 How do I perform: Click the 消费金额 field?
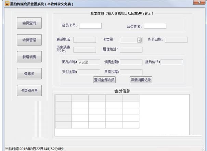(x=131, y=62)
